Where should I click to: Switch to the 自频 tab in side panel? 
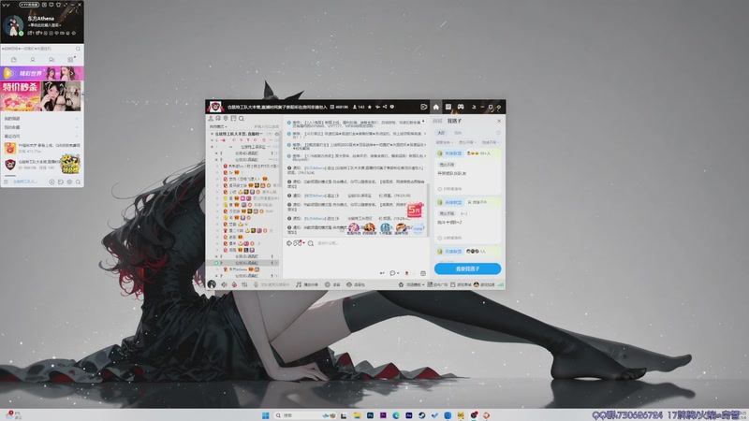coord(437,121)
